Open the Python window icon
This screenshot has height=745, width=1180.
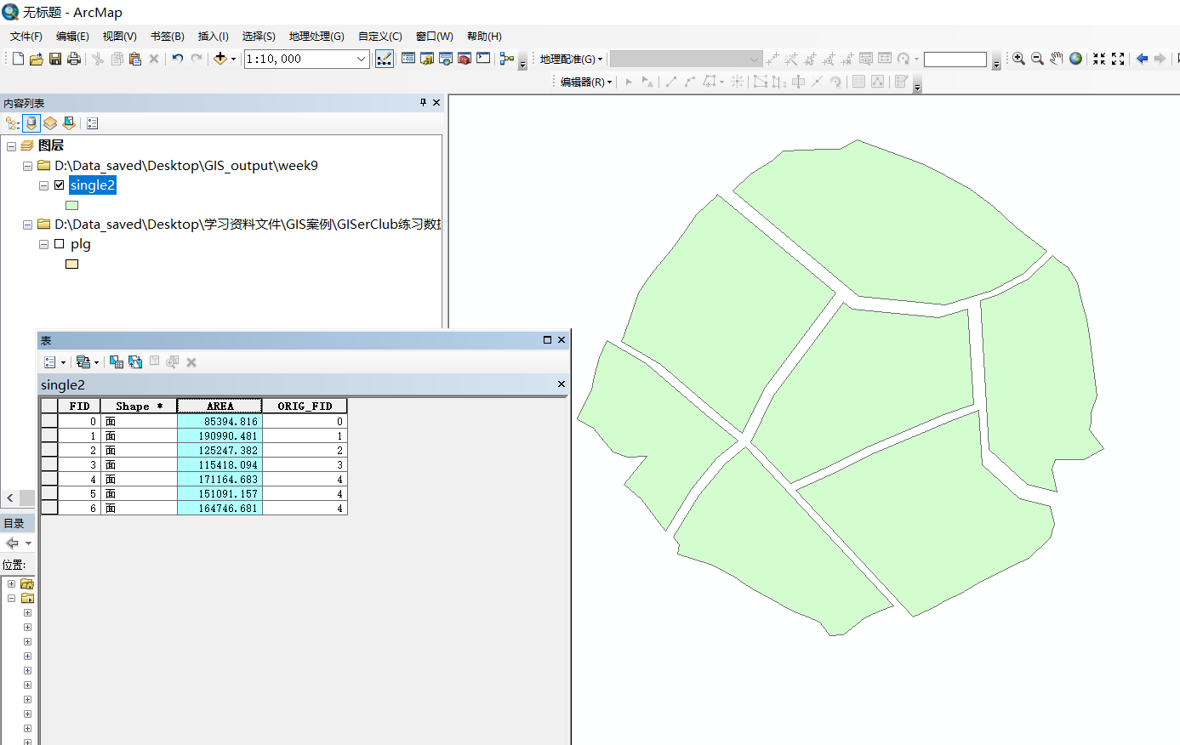click(x=483, y=59)
